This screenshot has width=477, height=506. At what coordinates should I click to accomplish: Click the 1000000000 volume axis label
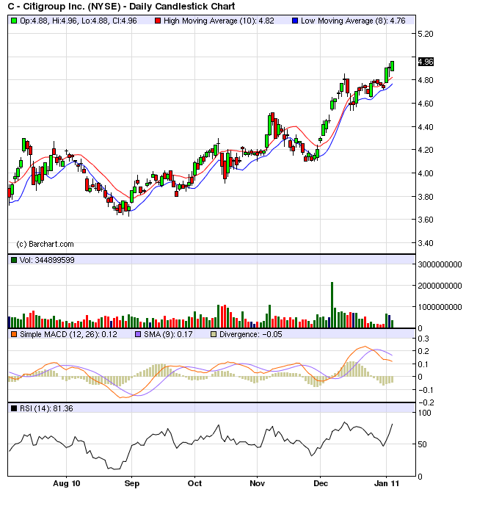pyautogui.click(x=440, y=307)
